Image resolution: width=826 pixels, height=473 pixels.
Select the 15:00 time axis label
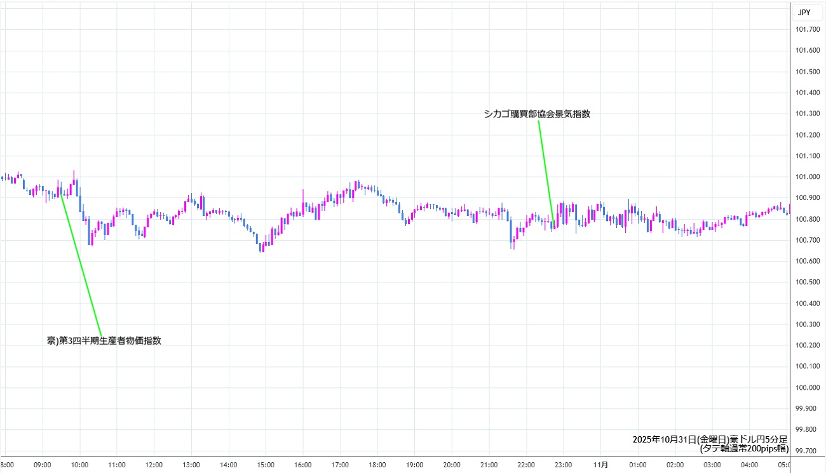[266, 465]
